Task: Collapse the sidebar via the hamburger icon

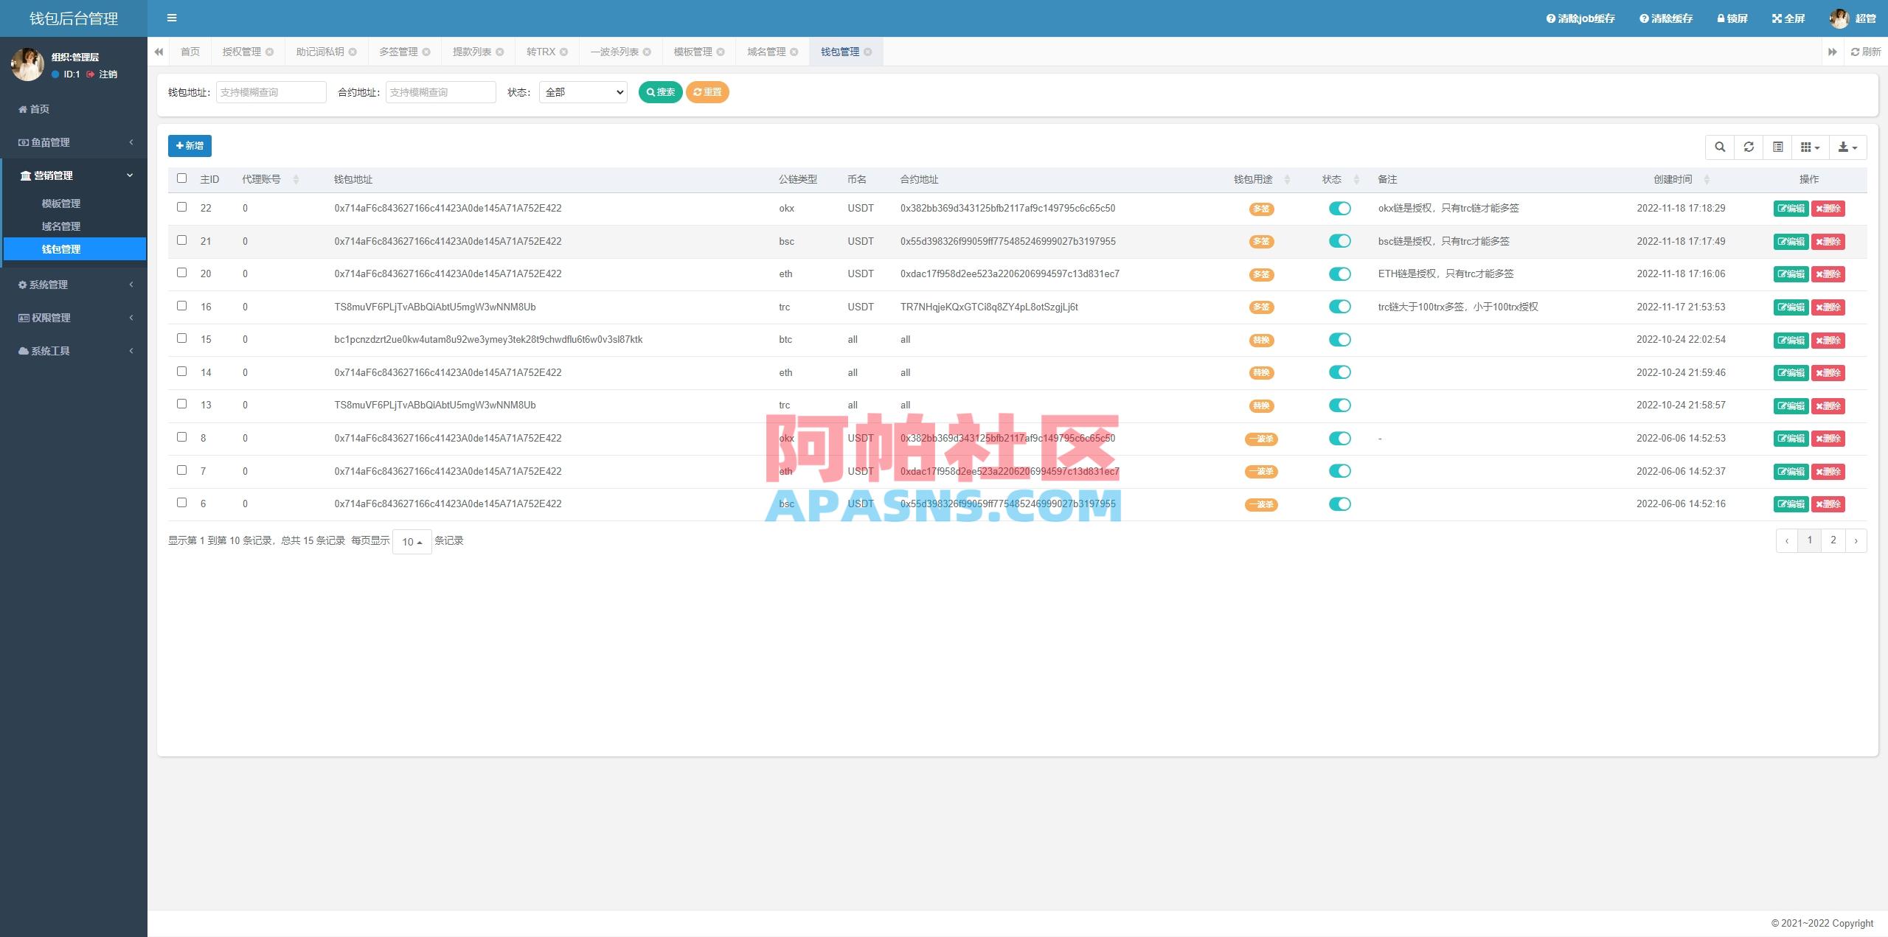Action: click(172, 18)
